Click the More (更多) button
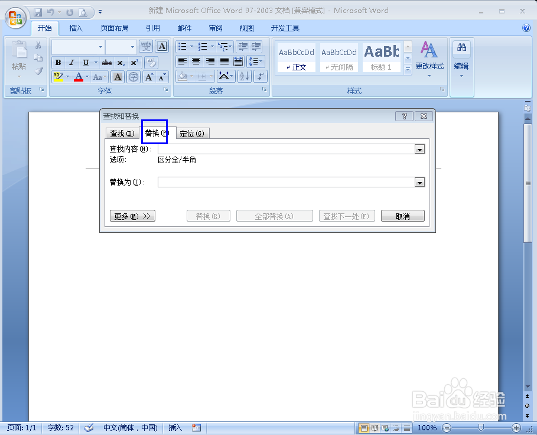The image size is (537, 435). [132, 216]
